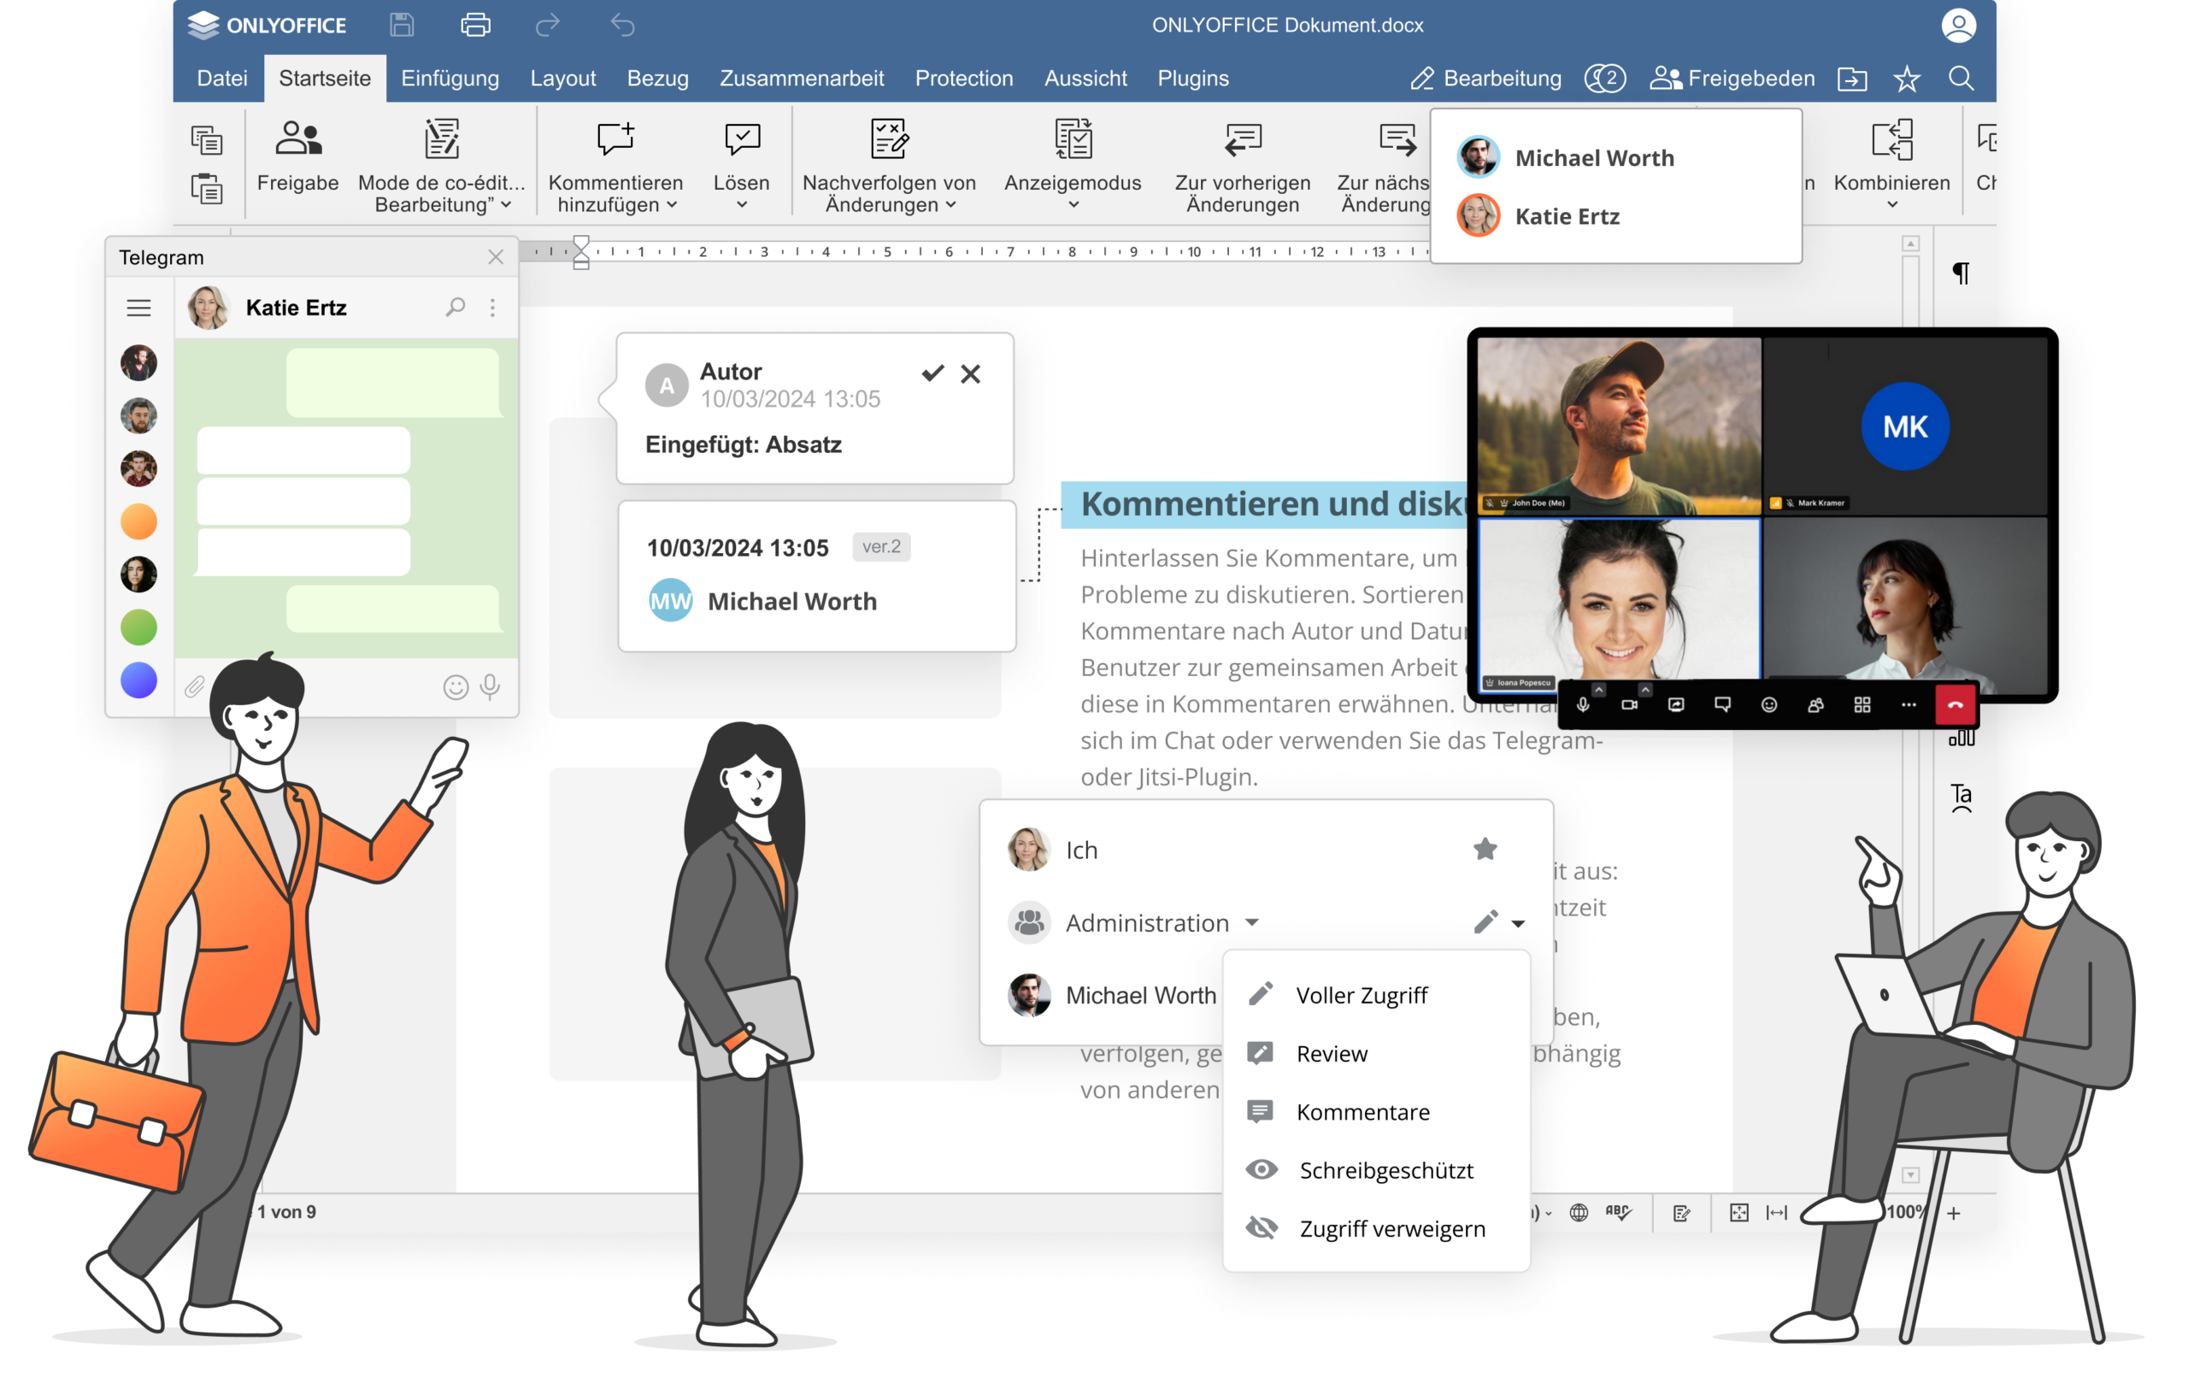The width and height of the screenshot is (2188, 1395).
Task: Reject change with X in Autor popup
Action: coord(970,374)
